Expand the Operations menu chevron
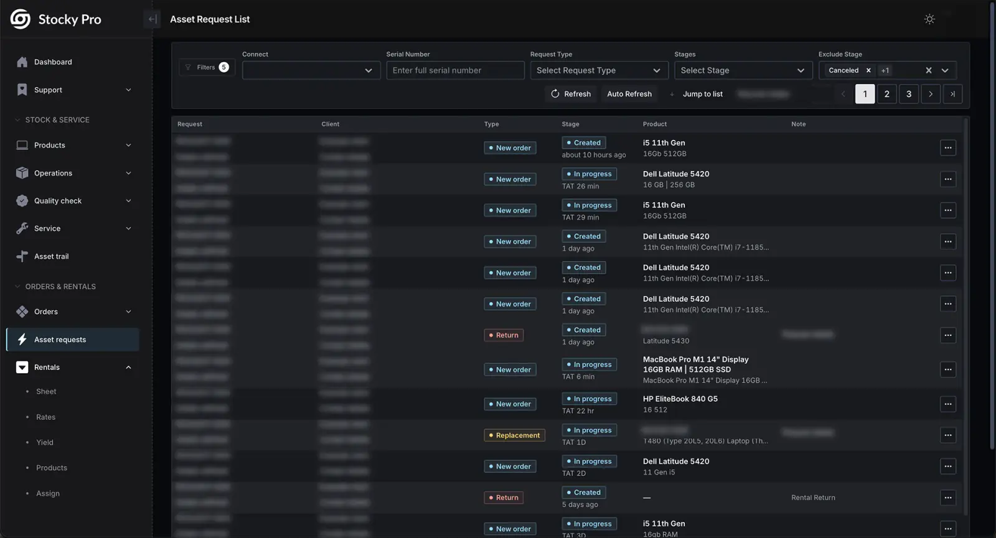The height and width of the screenshot is (538, 996). tap(128, 174)
